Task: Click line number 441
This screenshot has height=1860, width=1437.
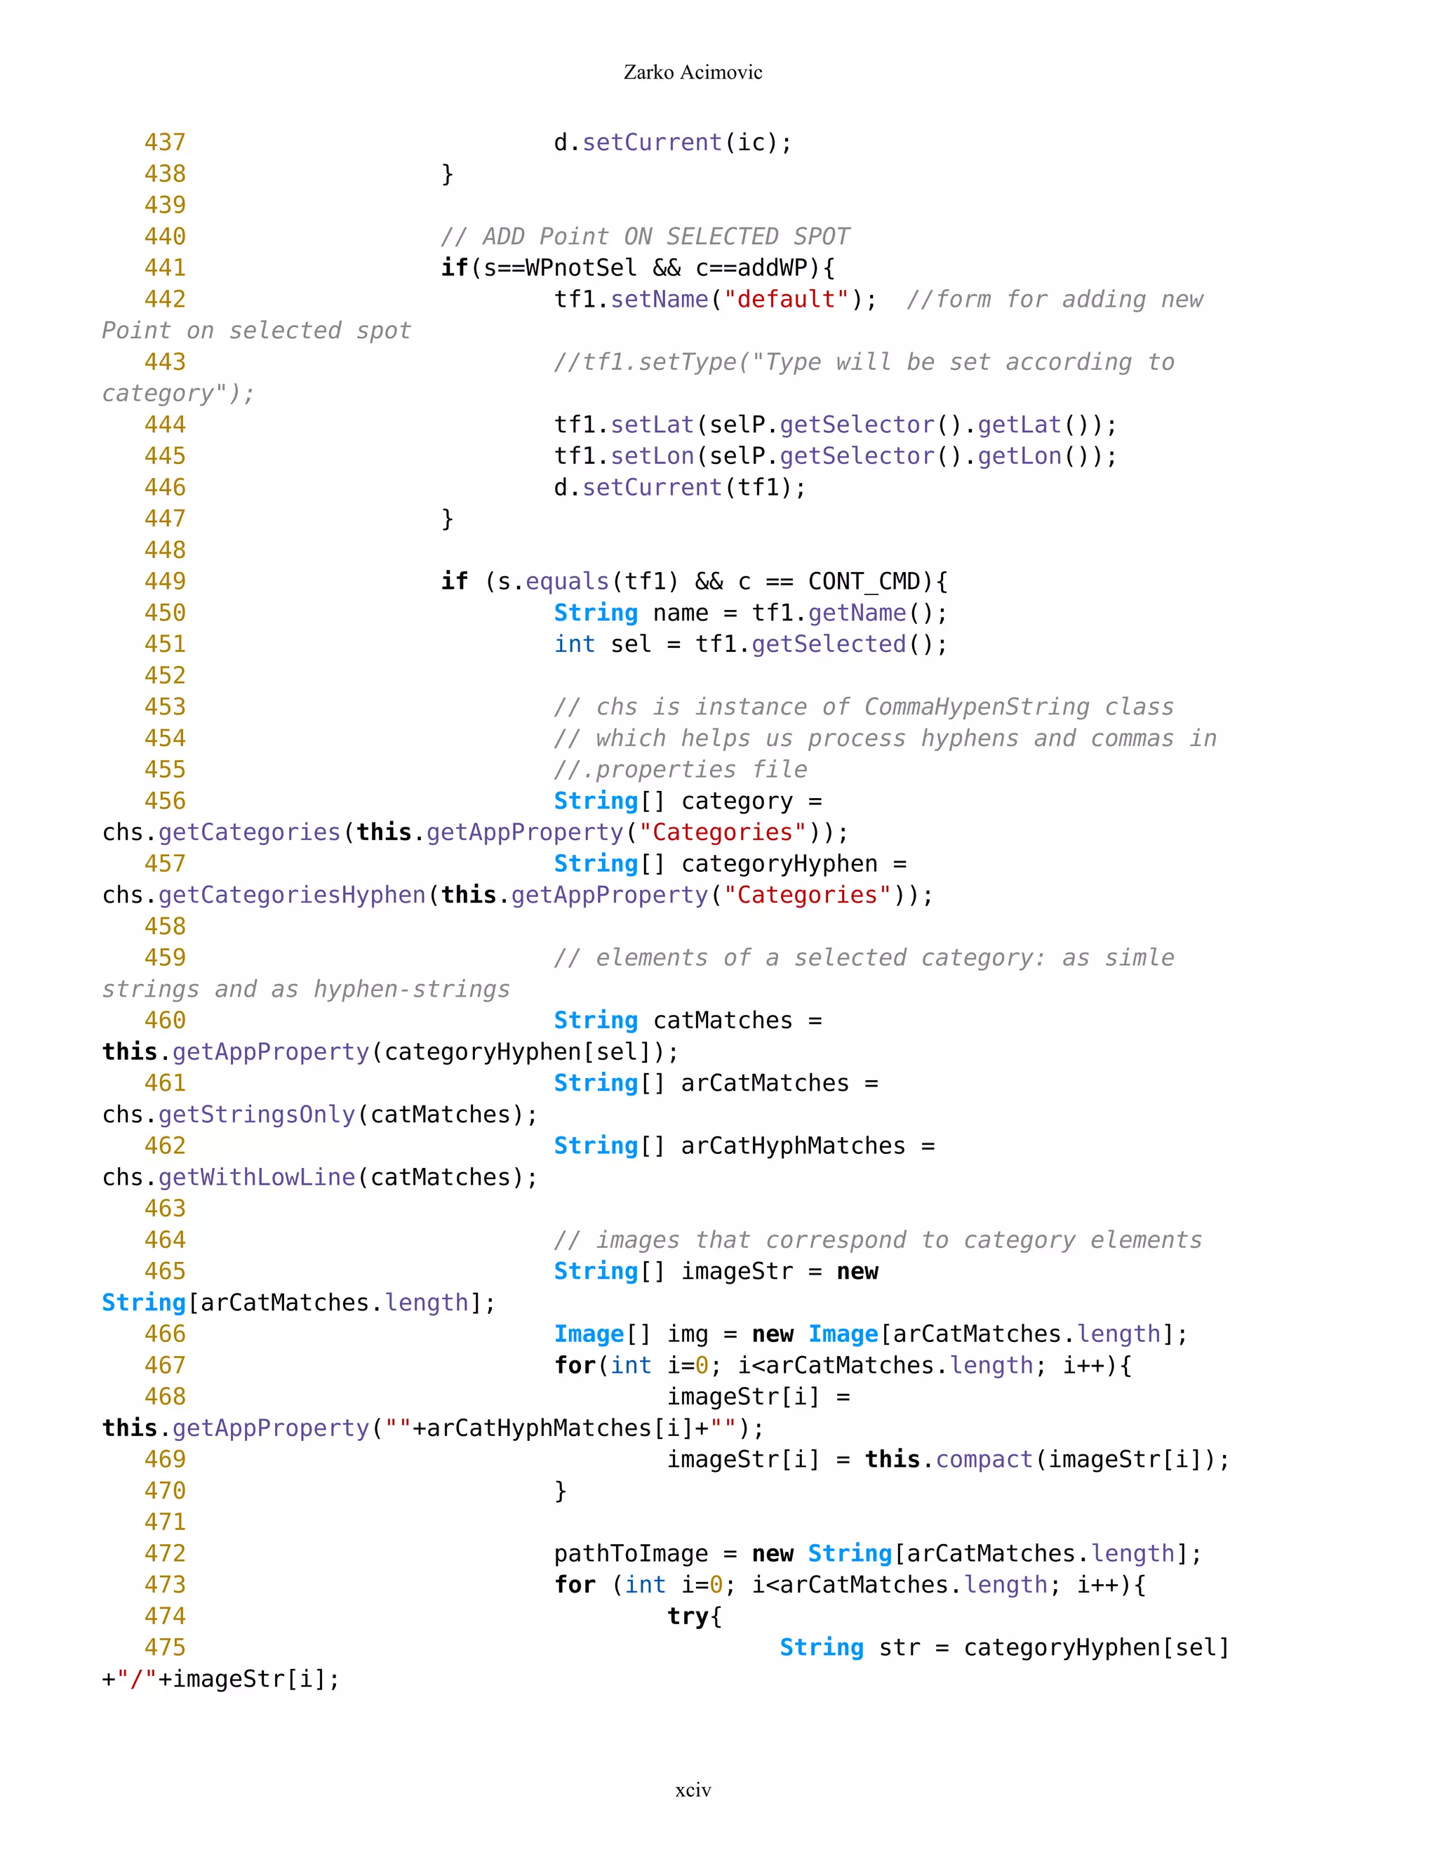Action: tap(165, 267)
